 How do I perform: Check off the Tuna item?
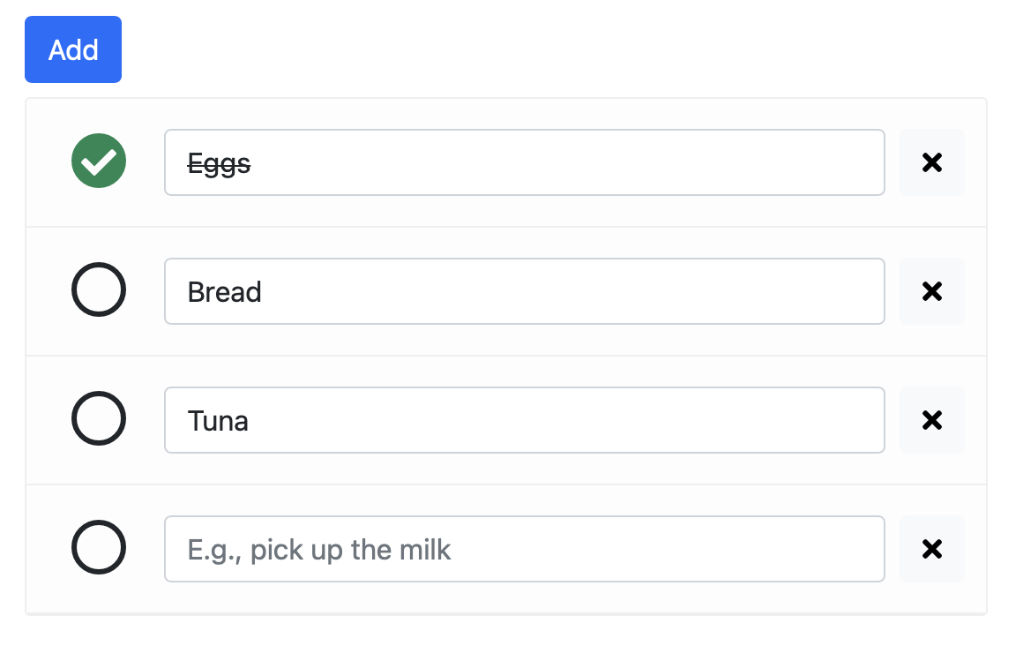pos(99,418)
